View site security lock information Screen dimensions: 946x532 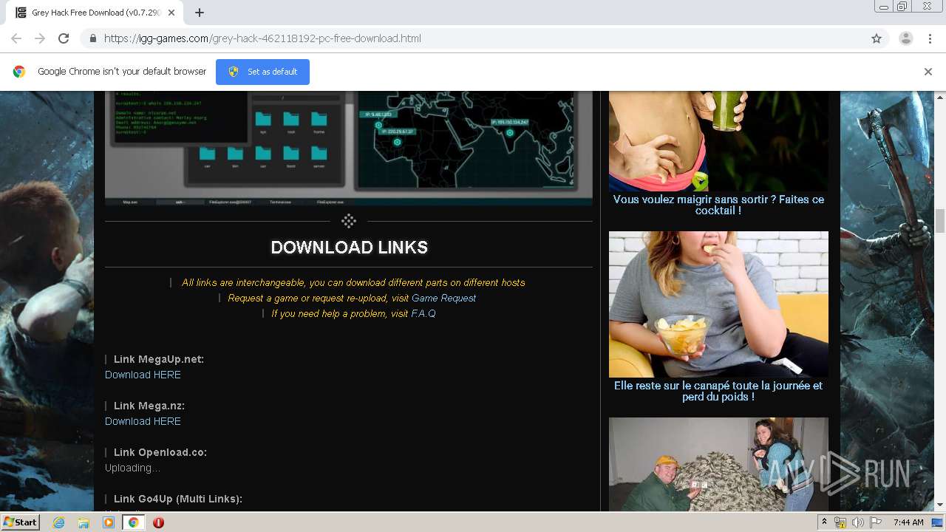(x=92, y=38)
